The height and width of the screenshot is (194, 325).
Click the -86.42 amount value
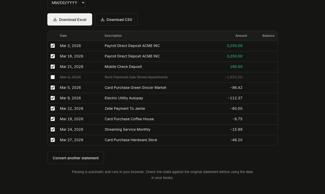(x=236, y=88)
